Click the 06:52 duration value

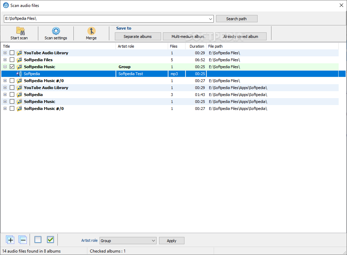tap(200, 60)
